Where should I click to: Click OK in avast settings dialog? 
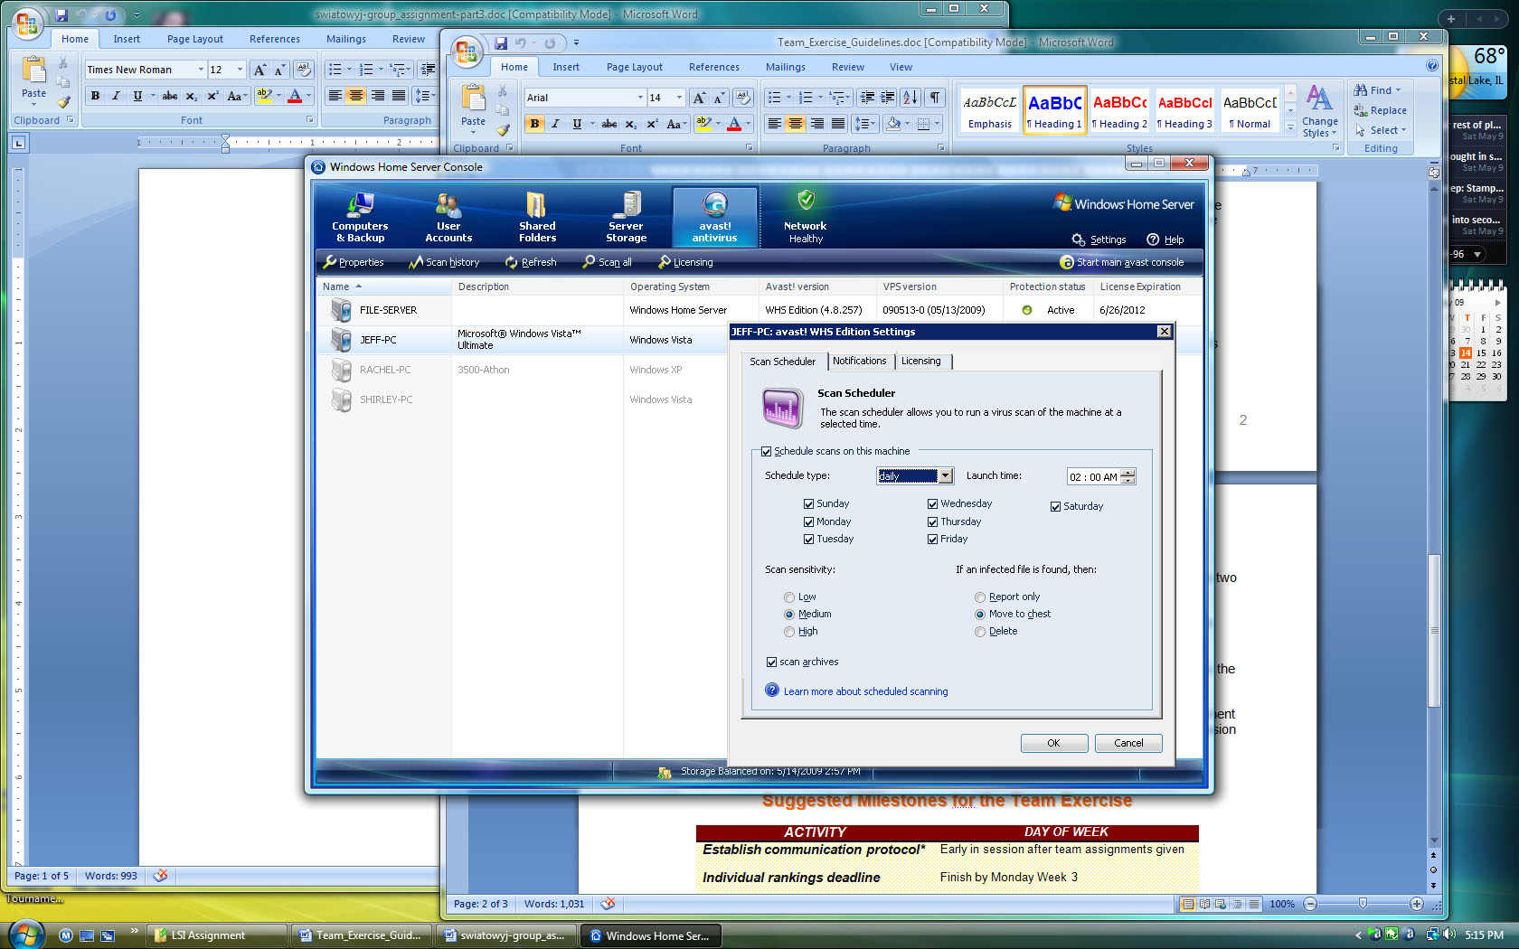tap(1053, 743)
